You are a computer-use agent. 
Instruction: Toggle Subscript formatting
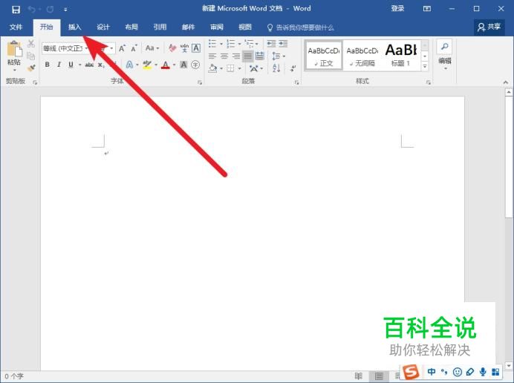pyautogui.click(x=101, y=65)
